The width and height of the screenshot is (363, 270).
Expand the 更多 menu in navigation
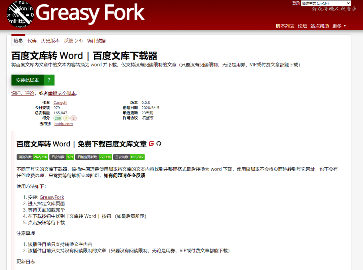coord(339,26)
